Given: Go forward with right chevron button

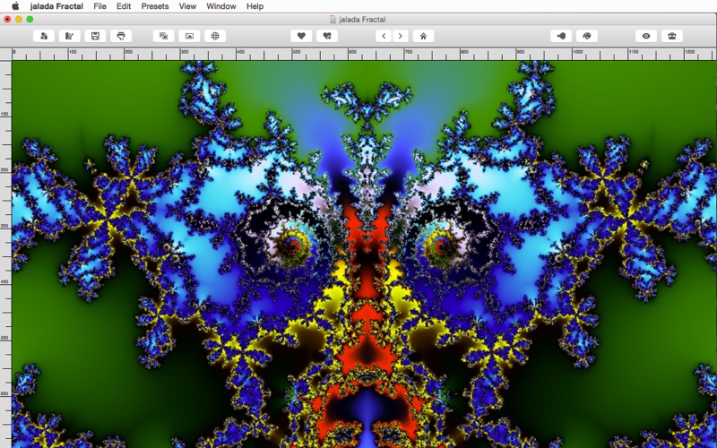Looking at the screenshot, I should 401,36.
